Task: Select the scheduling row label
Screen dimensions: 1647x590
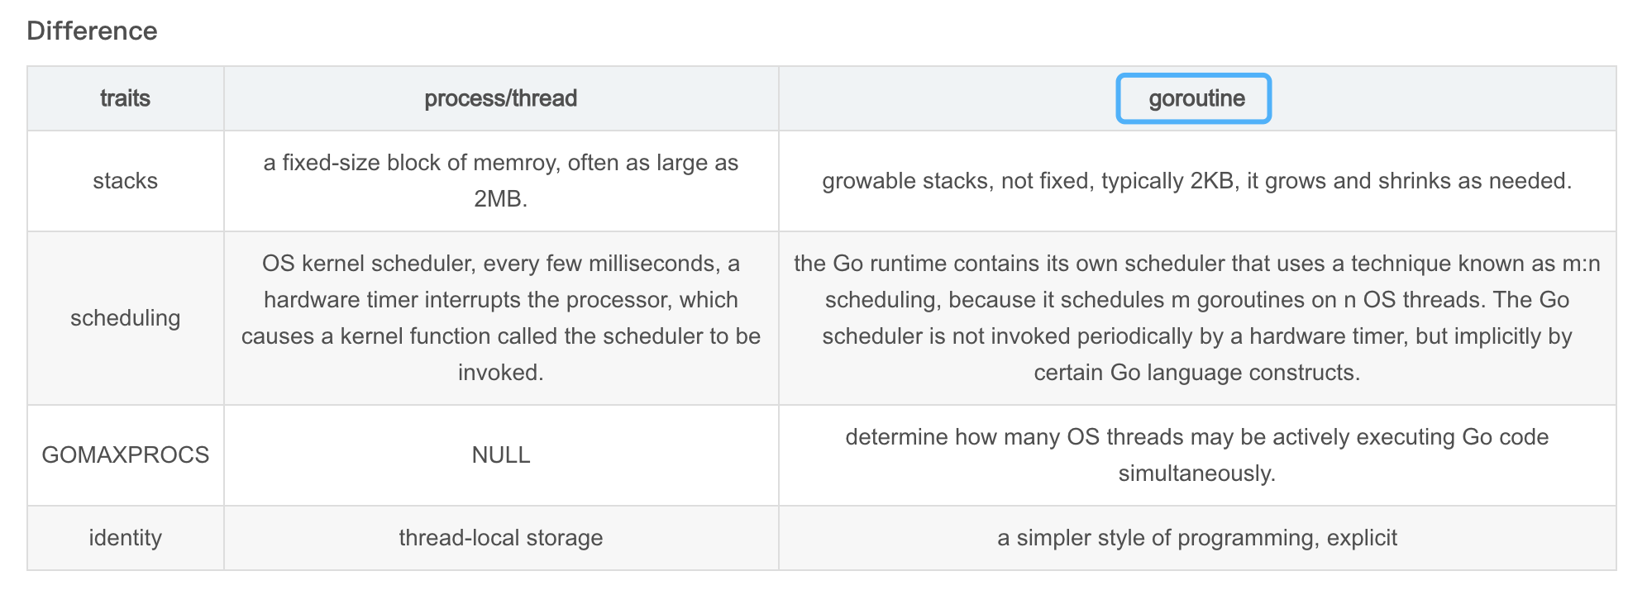Action: (126, 318)
